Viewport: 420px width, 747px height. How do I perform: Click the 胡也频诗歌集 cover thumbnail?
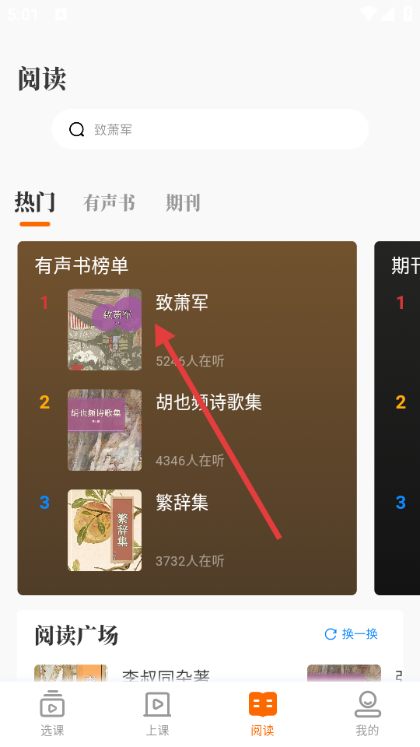(105, 430)
